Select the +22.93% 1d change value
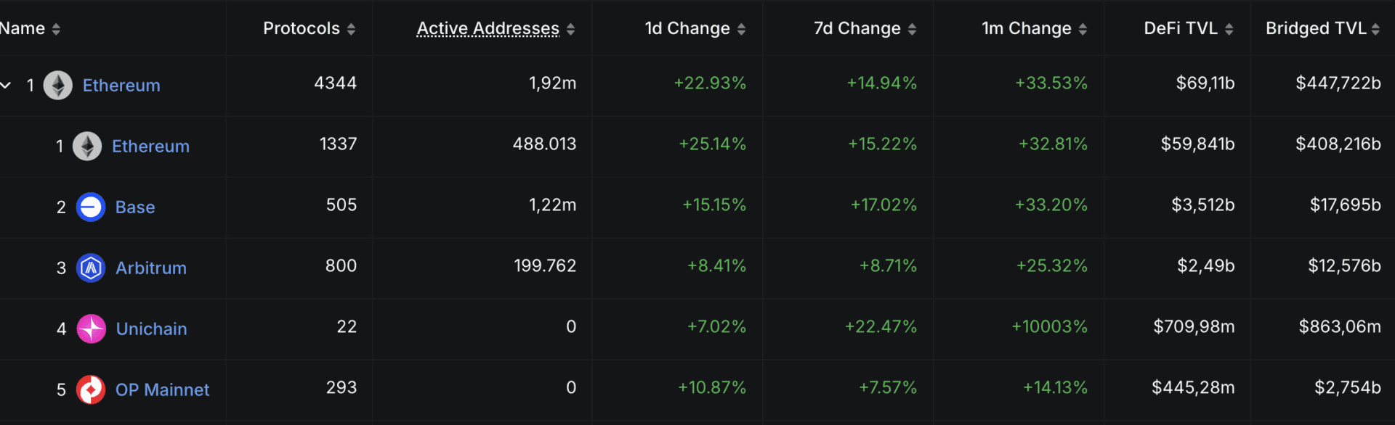The width and height of the screenshot is (1395, 425). 710,83
